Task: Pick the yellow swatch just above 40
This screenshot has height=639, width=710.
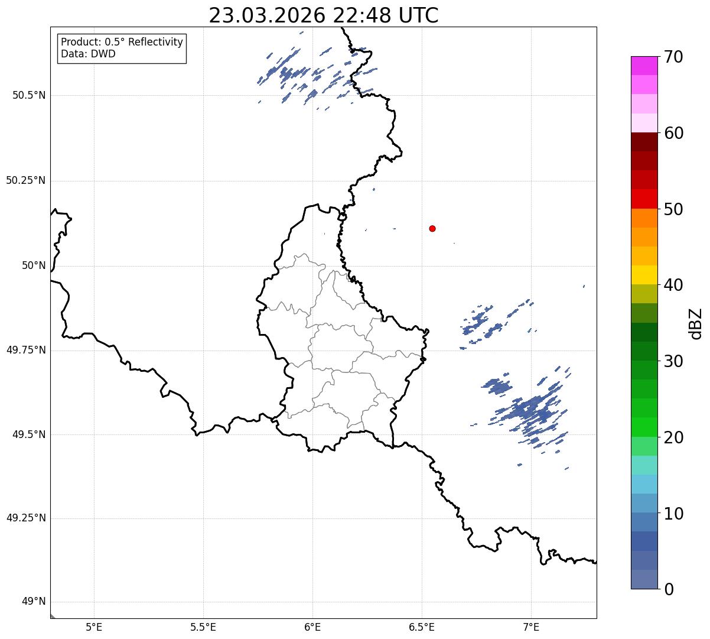Action: [644, 275]
